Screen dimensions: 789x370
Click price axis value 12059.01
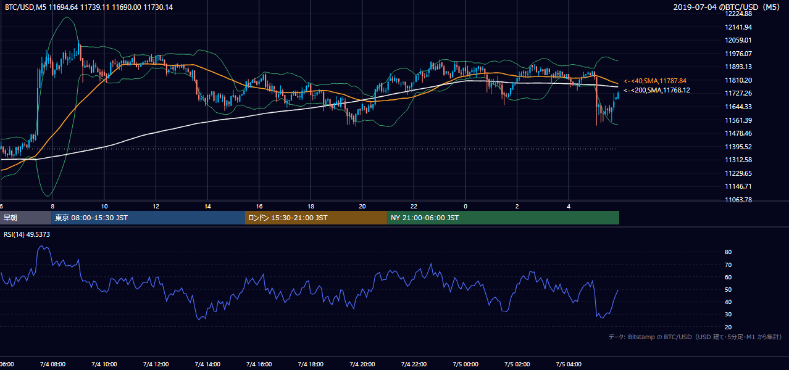point(739,40)
